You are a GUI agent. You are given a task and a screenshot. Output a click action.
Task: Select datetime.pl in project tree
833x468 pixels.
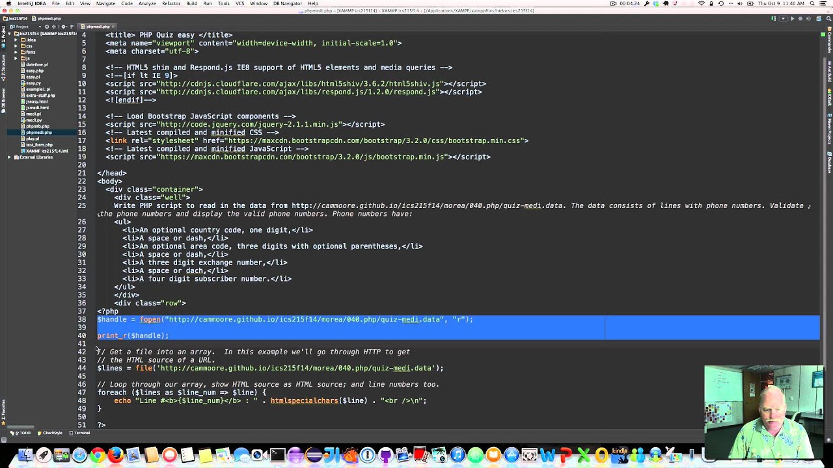36,64
